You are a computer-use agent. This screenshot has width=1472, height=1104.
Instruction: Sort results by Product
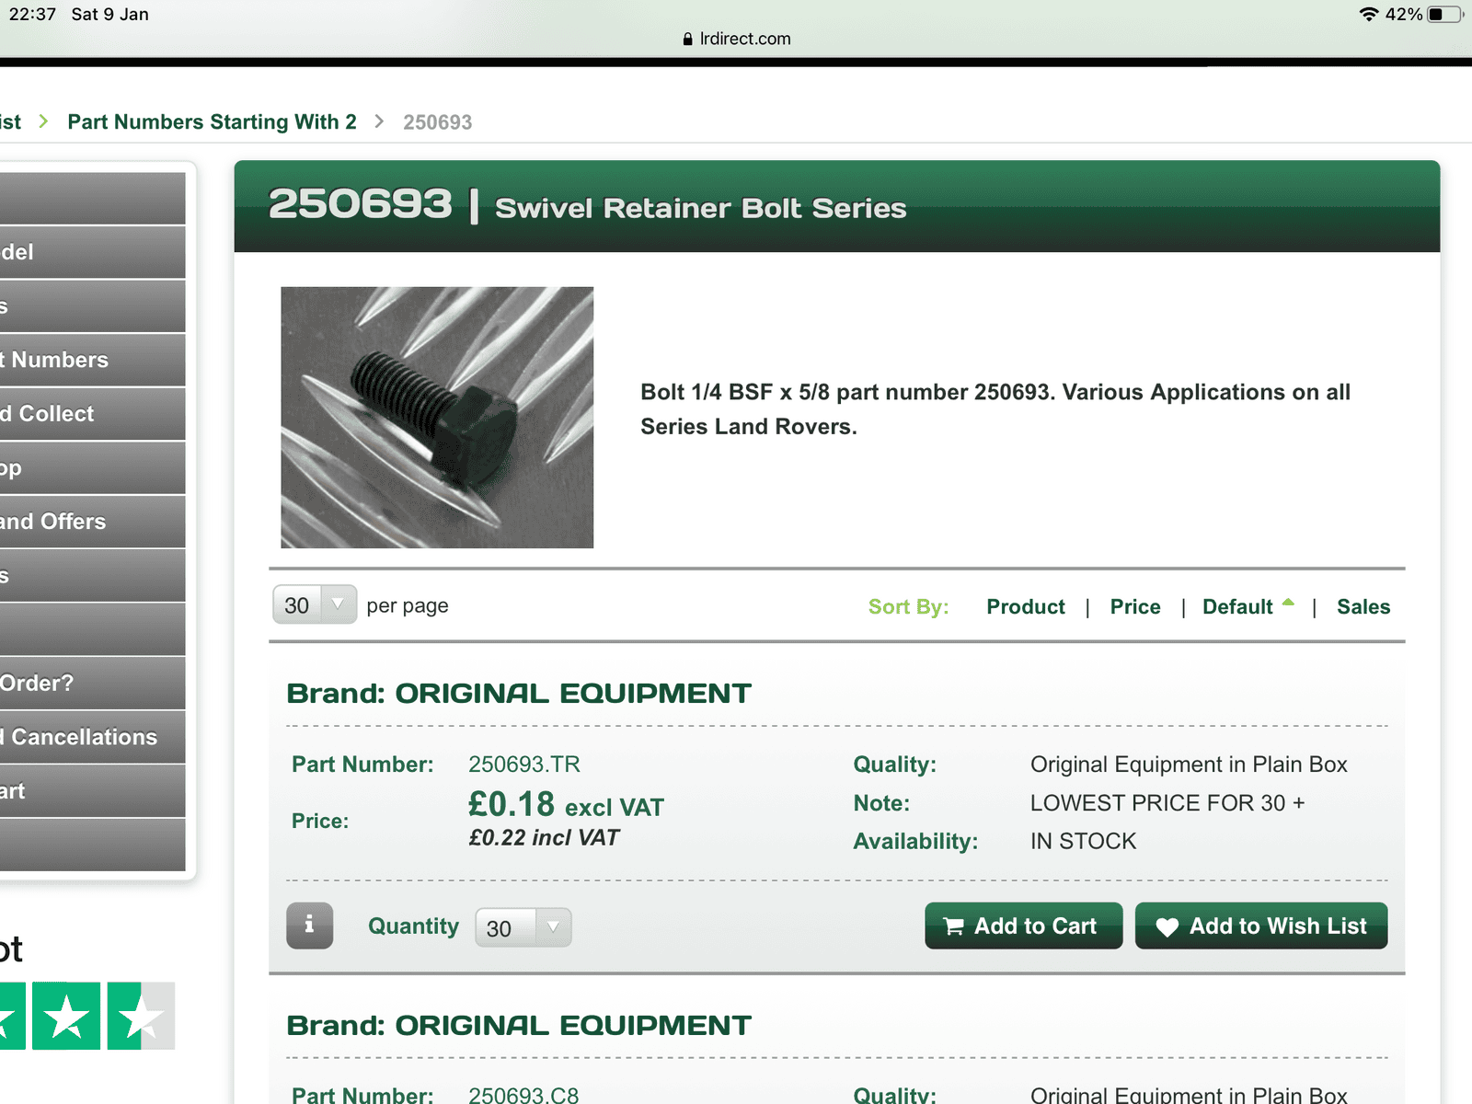tap(1026, 606)
